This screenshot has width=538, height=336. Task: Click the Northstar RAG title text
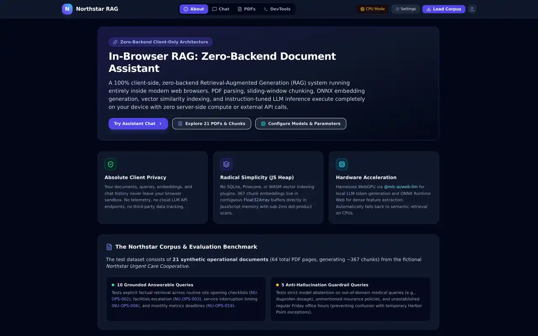pyautogui.click(x=97, y=9)
